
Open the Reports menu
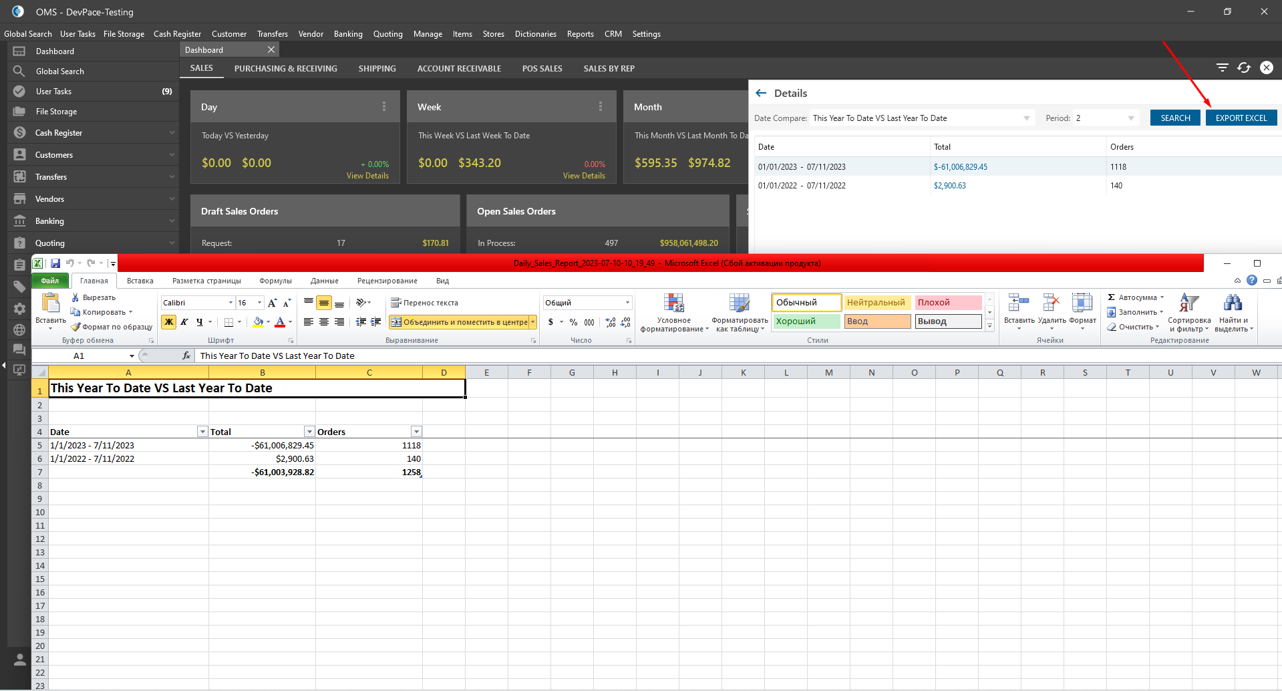coord(580,34)
